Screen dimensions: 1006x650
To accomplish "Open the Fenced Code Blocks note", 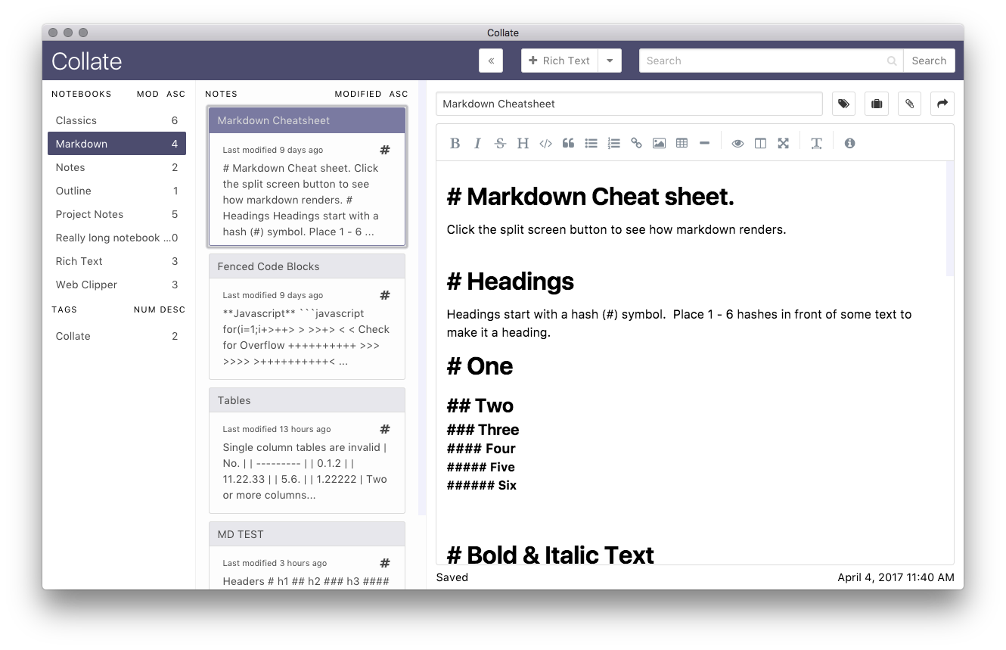I will [307, 316].
